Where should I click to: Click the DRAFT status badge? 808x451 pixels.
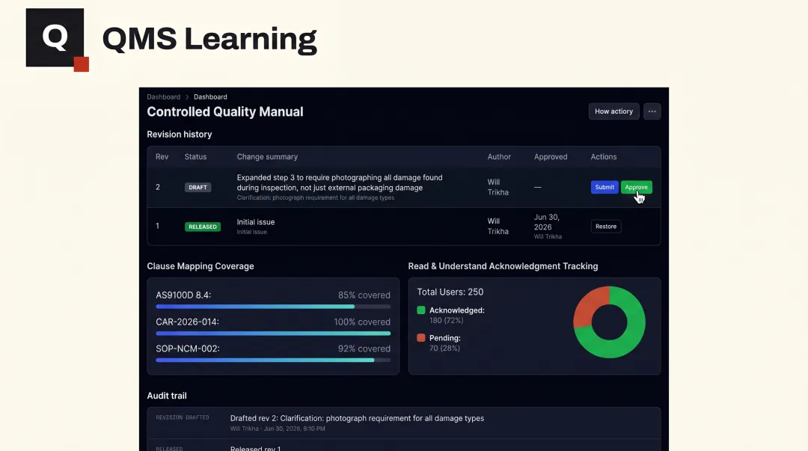198,188
